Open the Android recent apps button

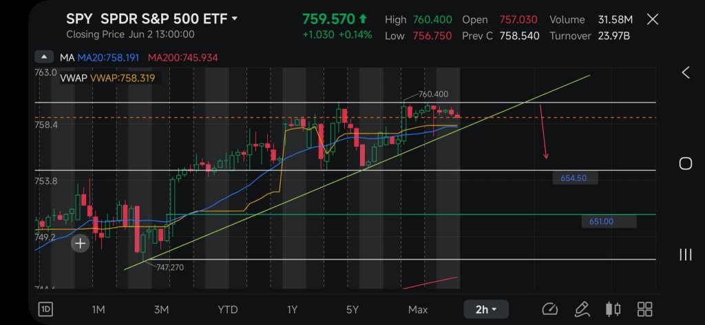[685, 255]
